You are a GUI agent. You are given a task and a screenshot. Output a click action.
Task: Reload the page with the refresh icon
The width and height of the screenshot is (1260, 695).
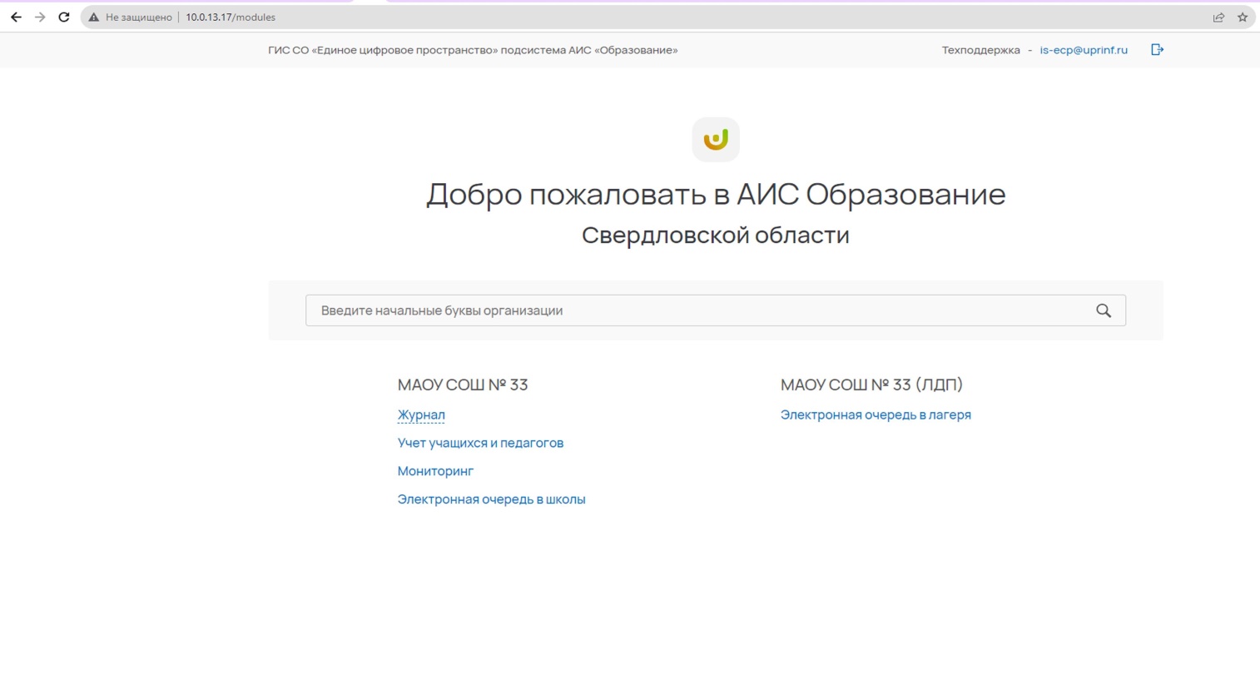[x=64, y=17]
